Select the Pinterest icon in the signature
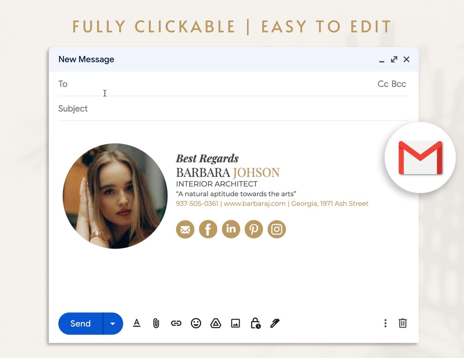Screen dimensions: 464x358 254,229
